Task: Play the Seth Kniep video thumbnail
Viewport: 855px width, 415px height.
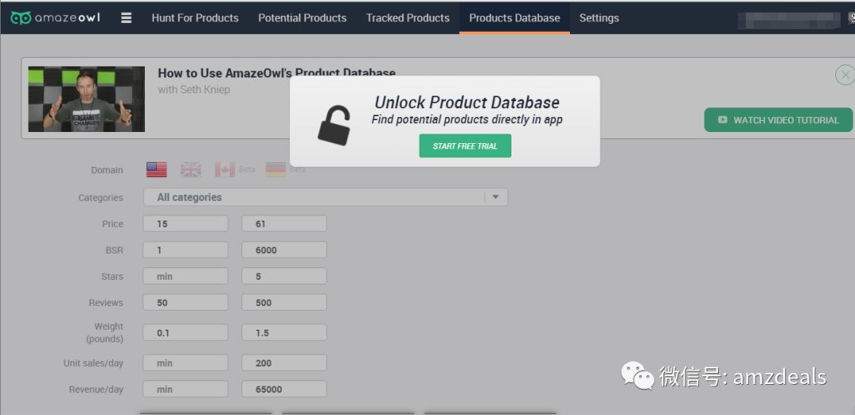Action: pyautogui.click(x=86, y=99)
